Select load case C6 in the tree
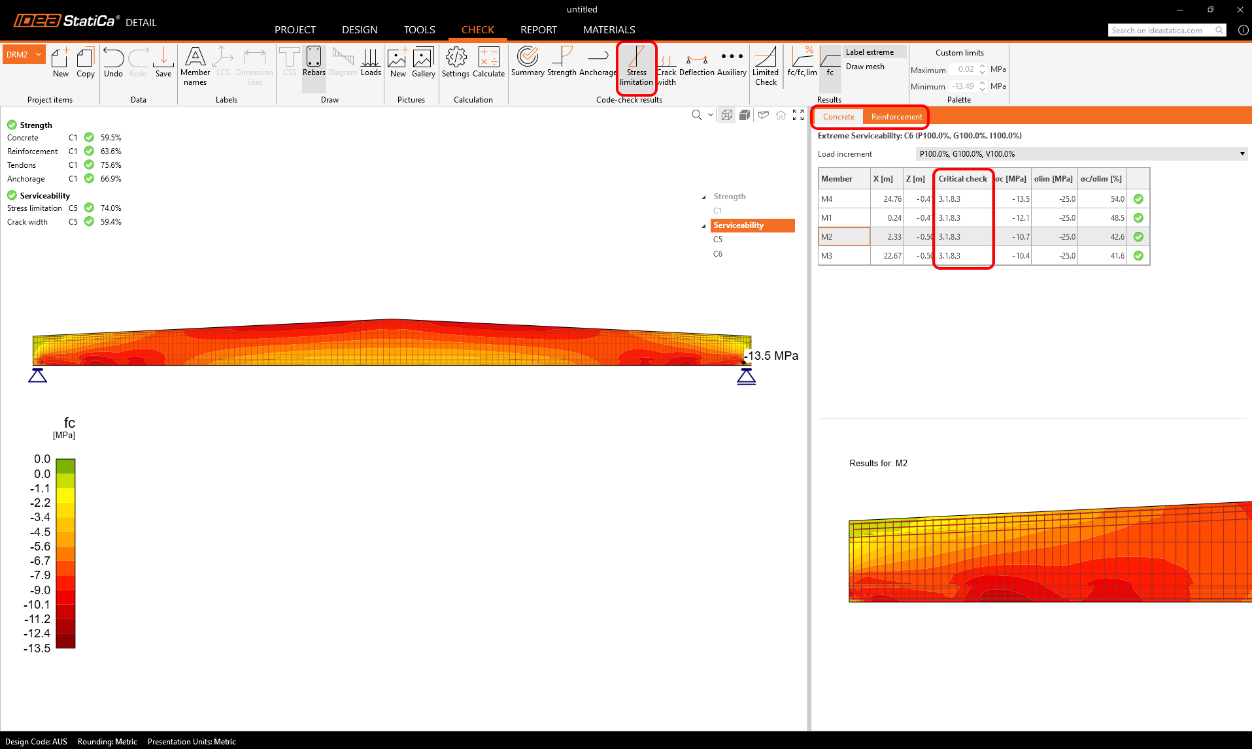 click(x=718, y=254)
